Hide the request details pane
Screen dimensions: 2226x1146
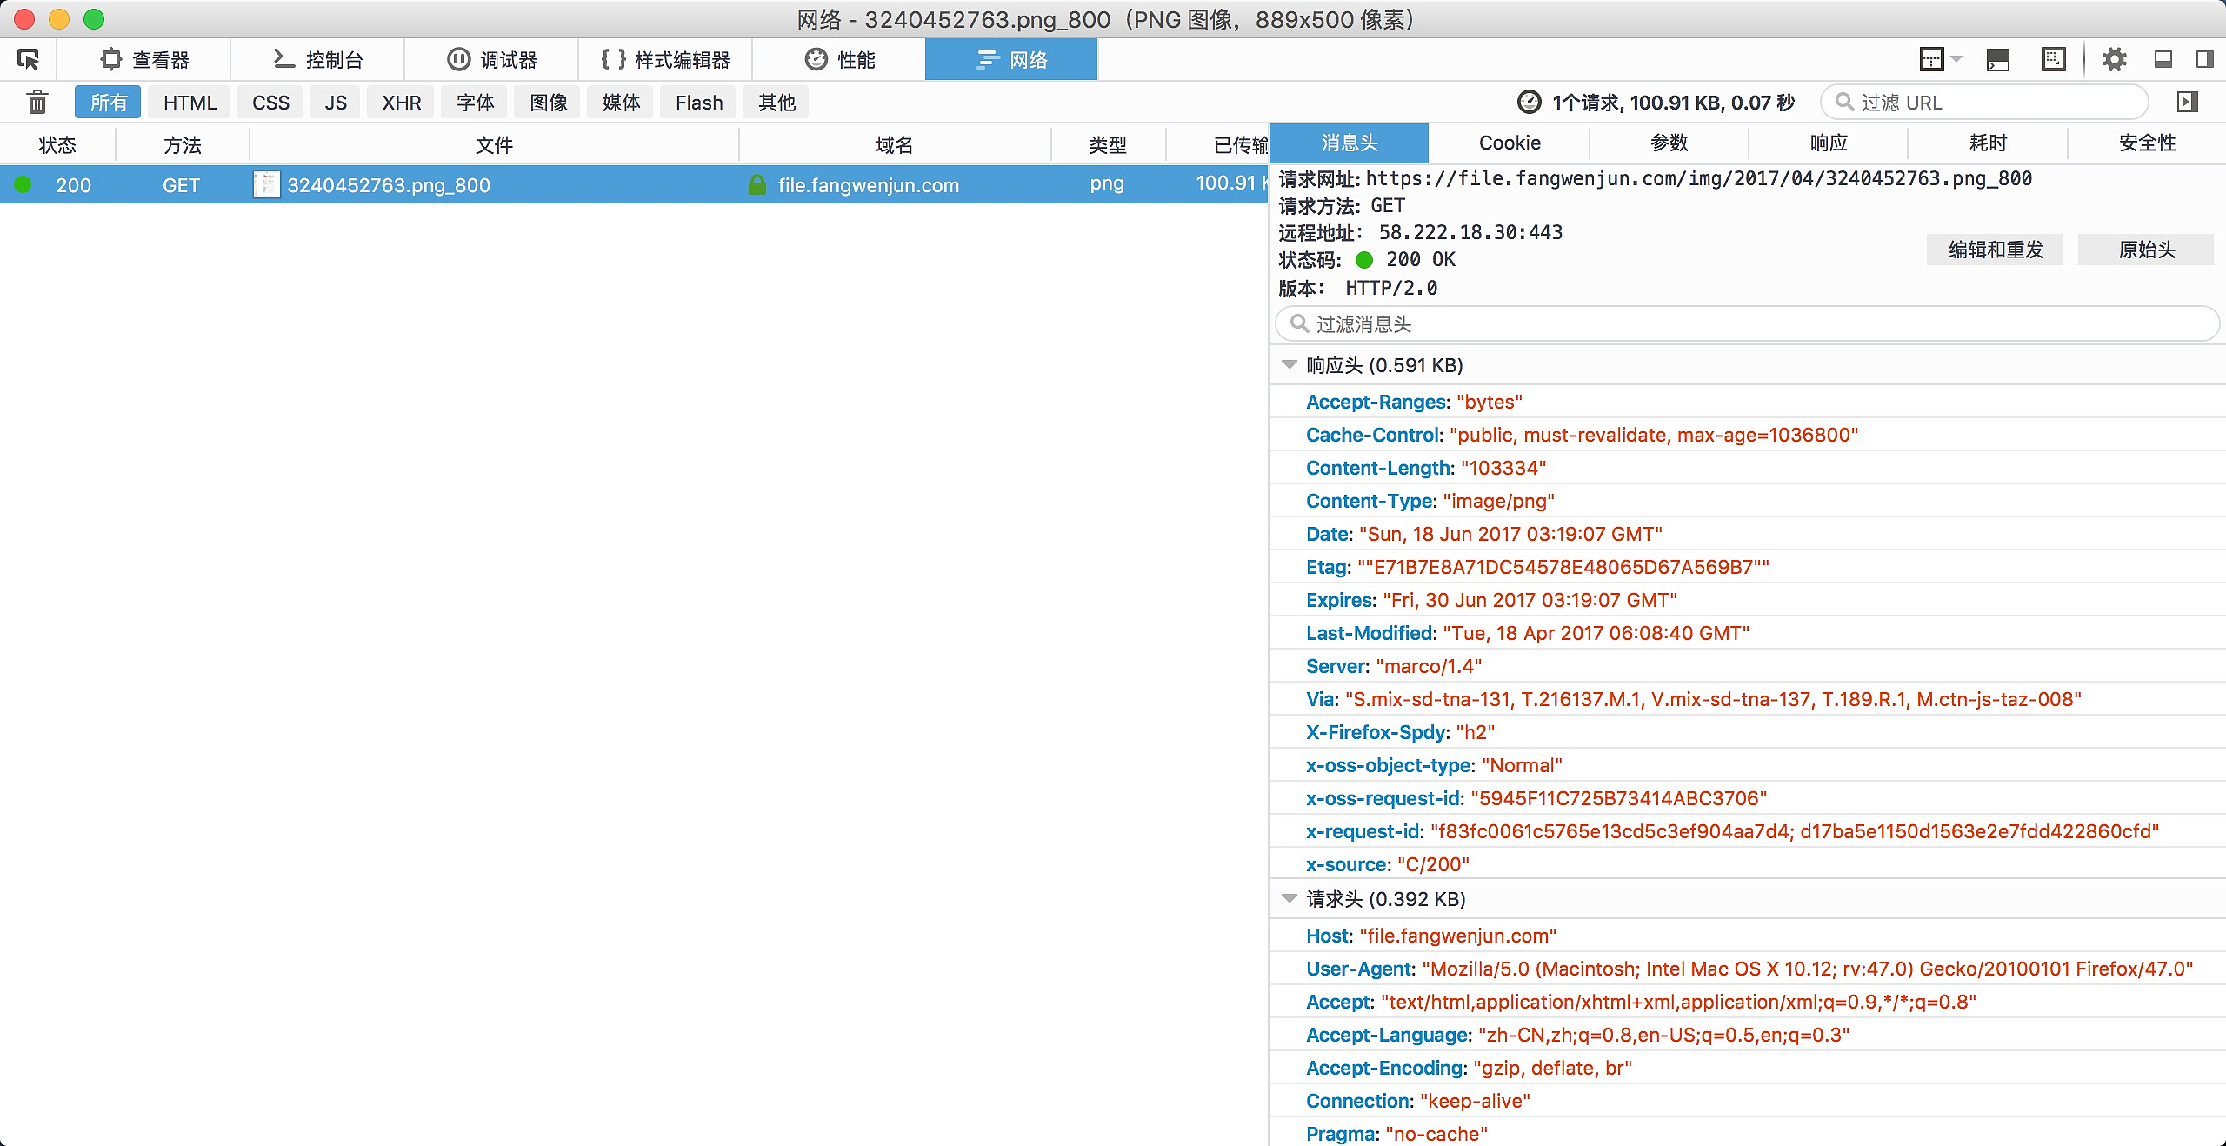point(2188,103)
